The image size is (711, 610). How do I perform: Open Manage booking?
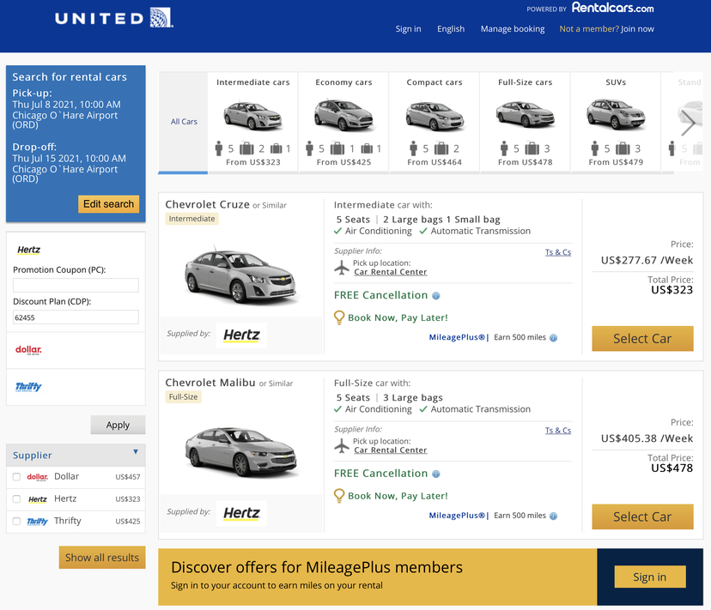pyautogui.click(x=512, y=28)
